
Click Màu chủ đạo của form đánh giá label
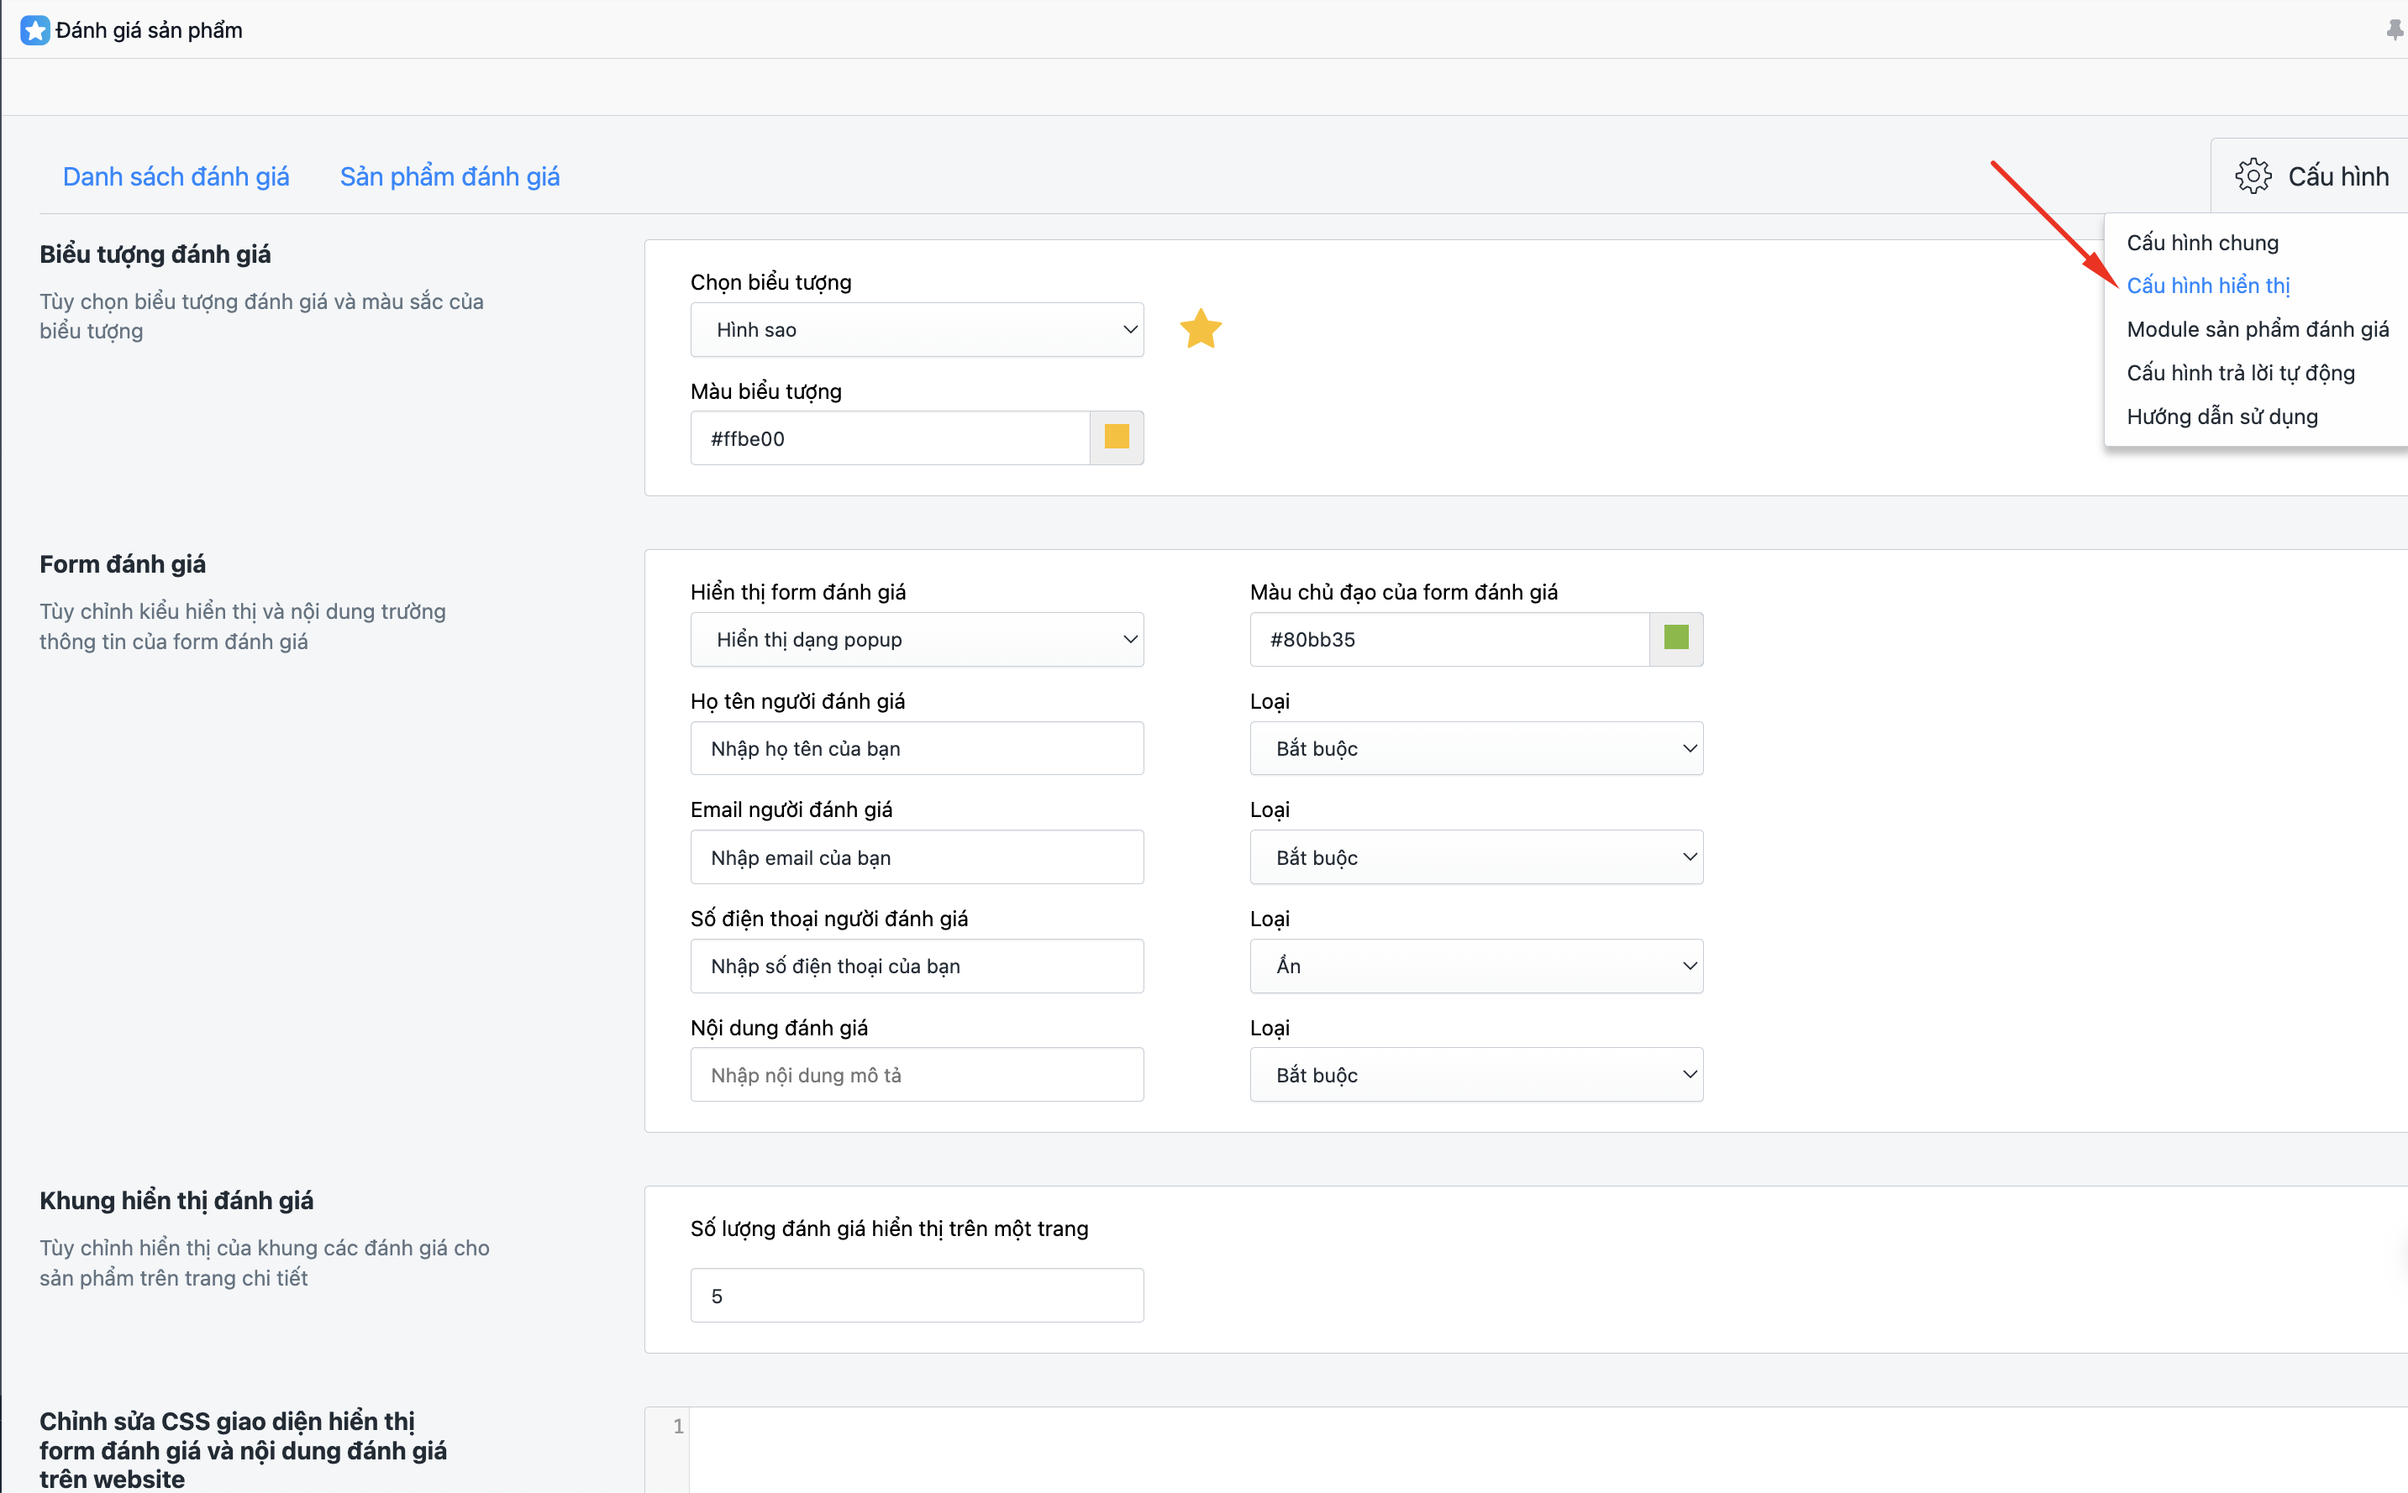pos(1403,593)
